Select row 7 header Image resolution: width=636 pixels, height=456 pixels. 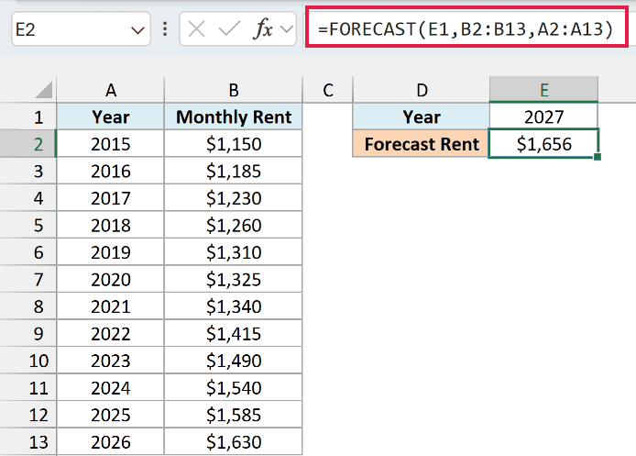click(28, 279)
